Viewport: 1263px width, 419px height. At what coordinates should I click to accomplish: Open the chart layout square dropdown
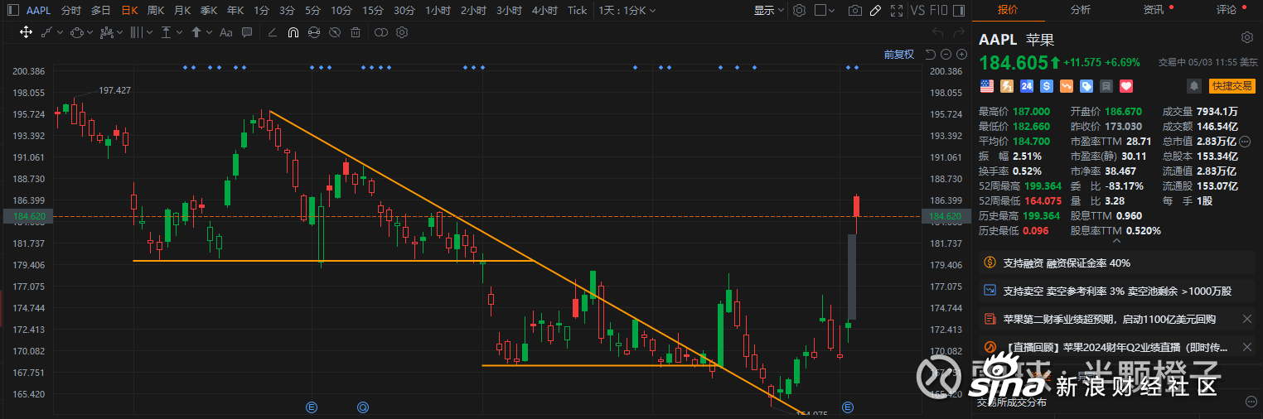[824, 10]
